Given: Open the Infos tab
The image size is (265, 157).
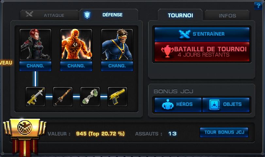Looking at the screenshot, I should coord(227,16).
